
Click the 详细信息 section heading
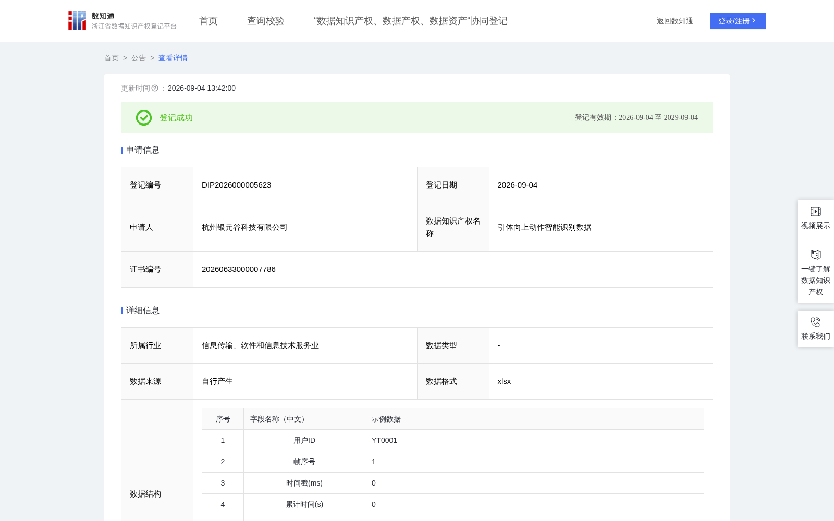pos(143,311)
